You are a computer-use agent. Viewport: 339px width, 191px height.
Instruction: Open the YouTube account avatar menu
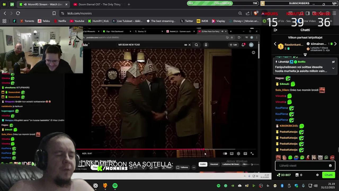[x=251, y=45]
